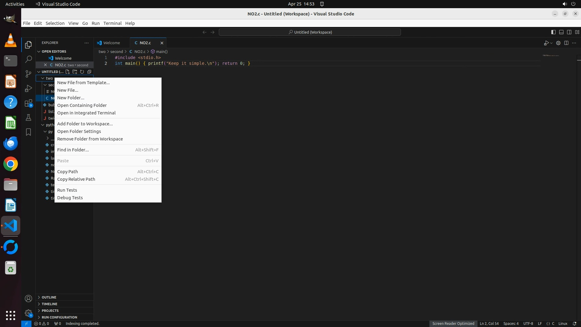Viewport: 581px width, 327px height.
Task: Click the Manage gear icon
Action: (28, 313)
